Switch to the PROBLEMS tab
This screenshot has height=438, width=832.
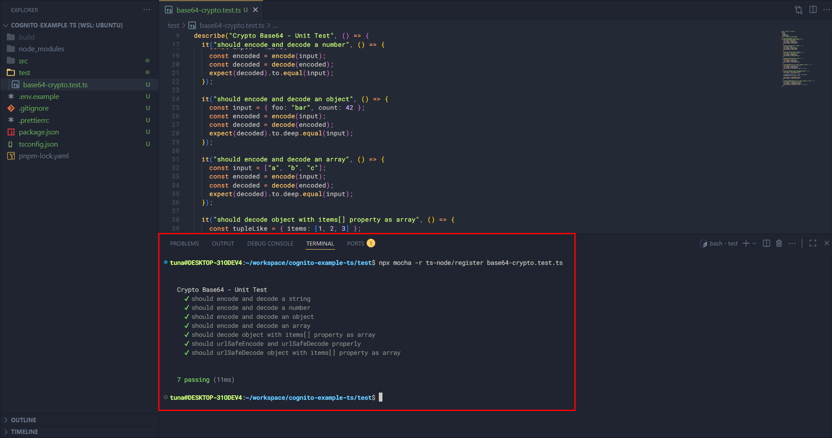(184, 244)
